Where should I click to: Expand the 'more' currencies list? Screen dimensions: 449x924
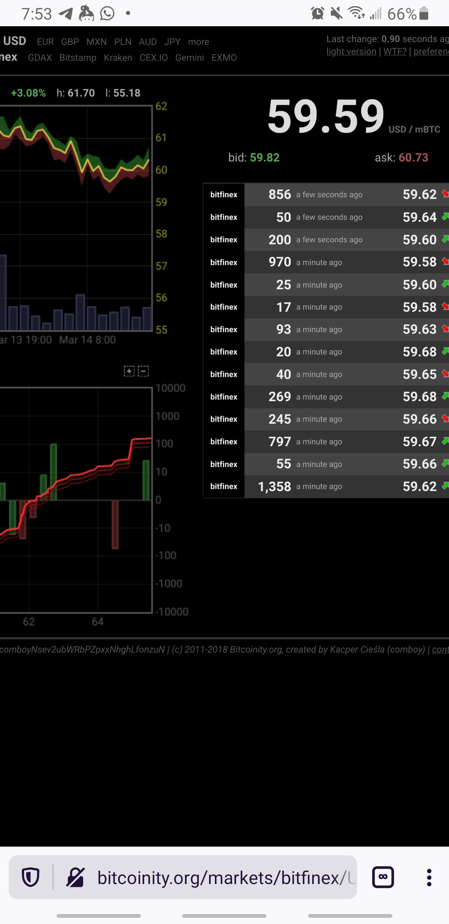pyautogui.click(x=198, y=42)
